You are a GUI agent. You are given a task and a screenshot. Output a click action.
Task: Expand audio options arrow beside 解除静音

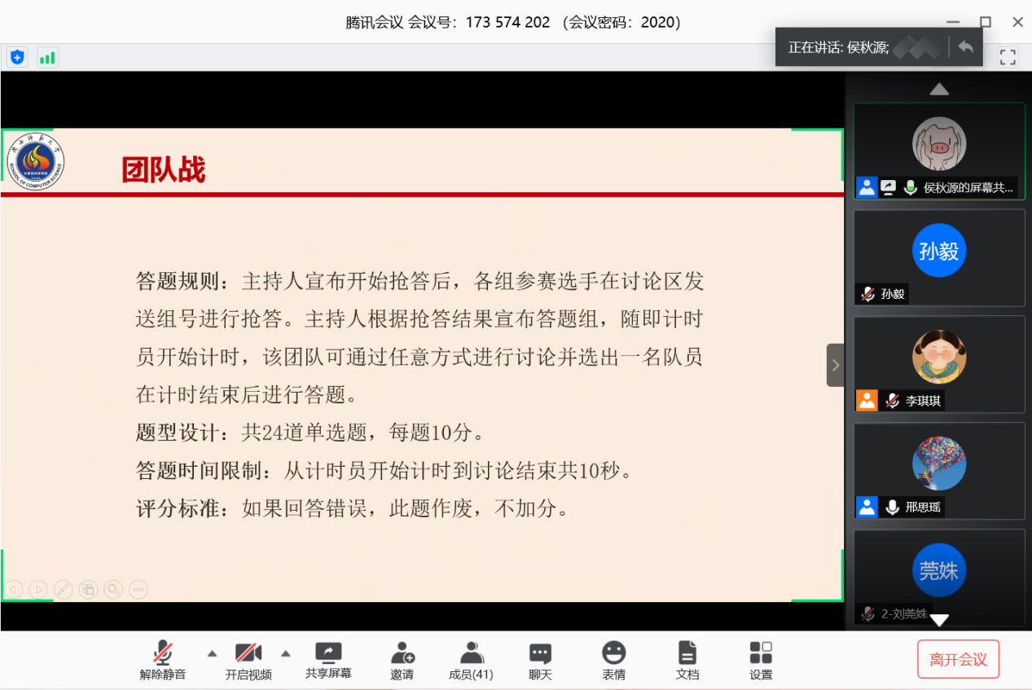click(x=212, y=653)
